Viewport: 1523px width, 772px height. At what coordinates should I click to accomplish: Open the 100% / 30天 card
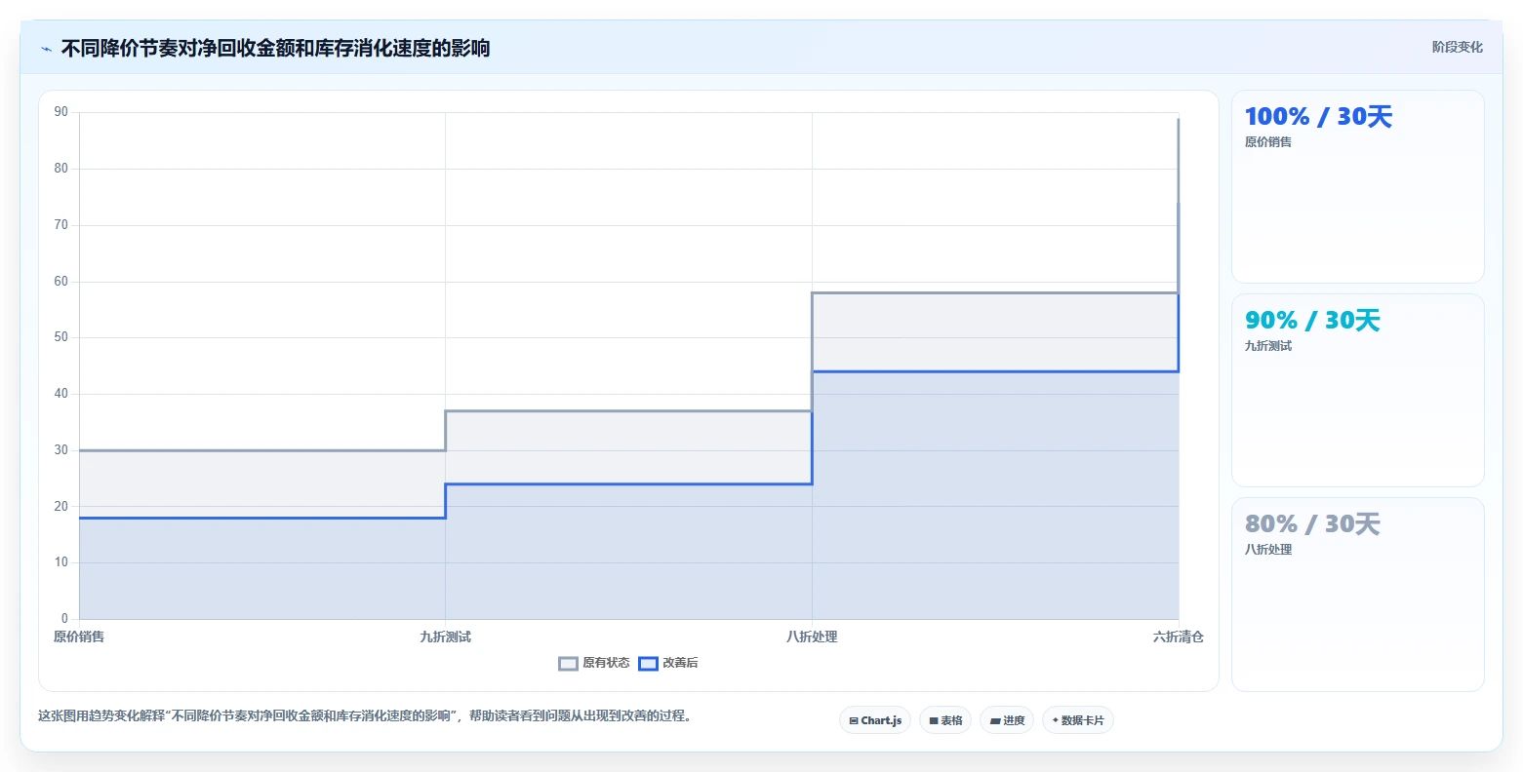1358,187
